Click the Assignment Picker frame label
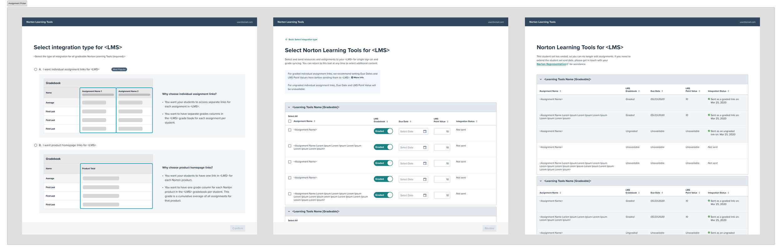 pos(17,3)
